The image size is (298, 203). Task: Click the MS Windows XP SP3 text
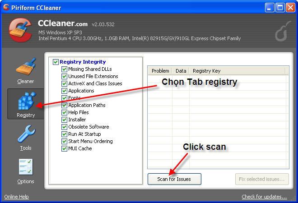60,32
